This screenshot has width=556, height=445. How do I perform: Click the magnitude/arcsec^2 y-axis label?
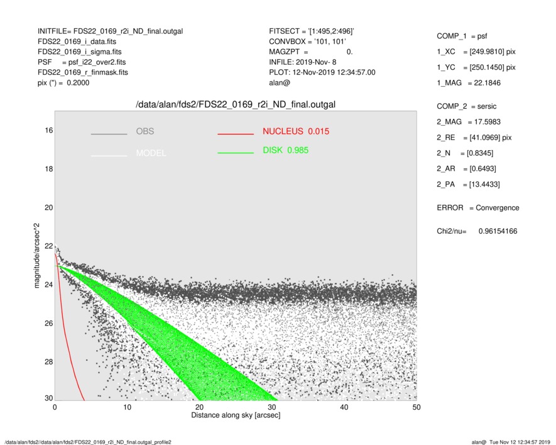pyautogui.click(x=38, y=258)
